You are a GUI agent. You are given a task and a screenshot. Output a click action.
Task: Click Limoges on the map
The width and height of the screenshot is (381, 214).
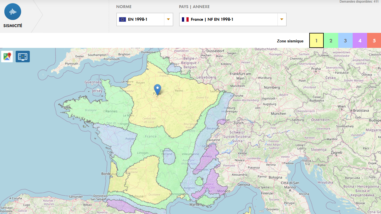(x=143, y=153)
